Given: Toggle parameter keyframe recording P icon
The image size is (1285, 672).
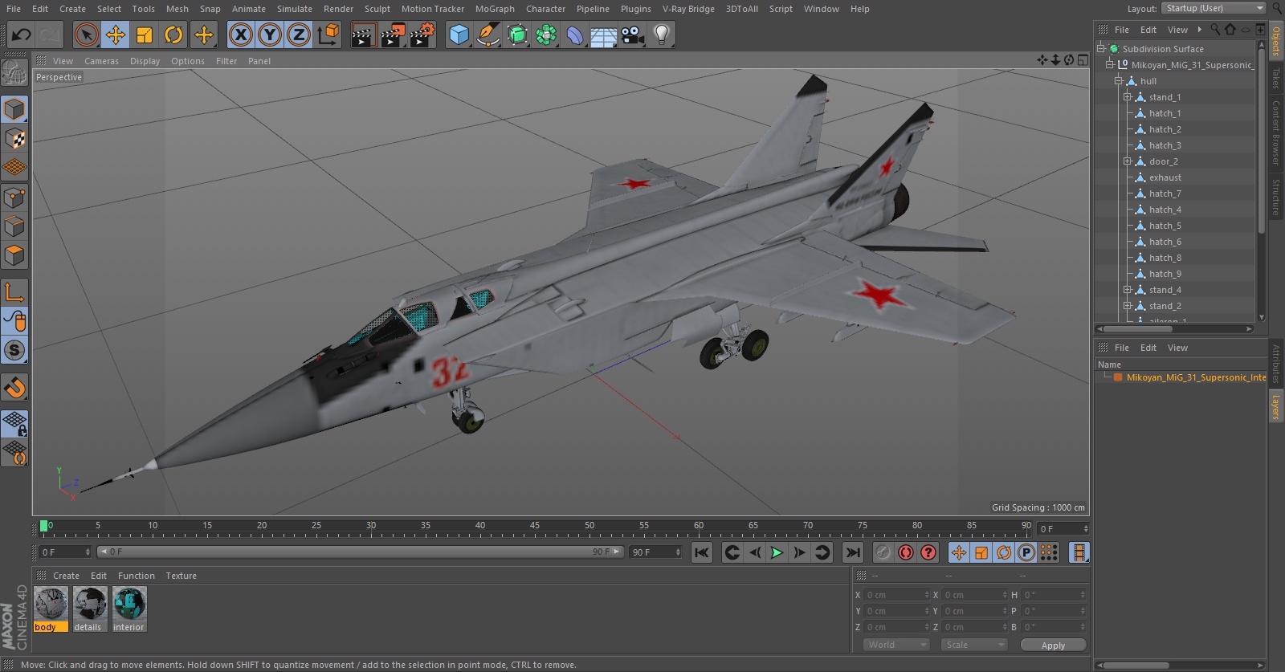Looking at the screenshot, I should 1026,552.
